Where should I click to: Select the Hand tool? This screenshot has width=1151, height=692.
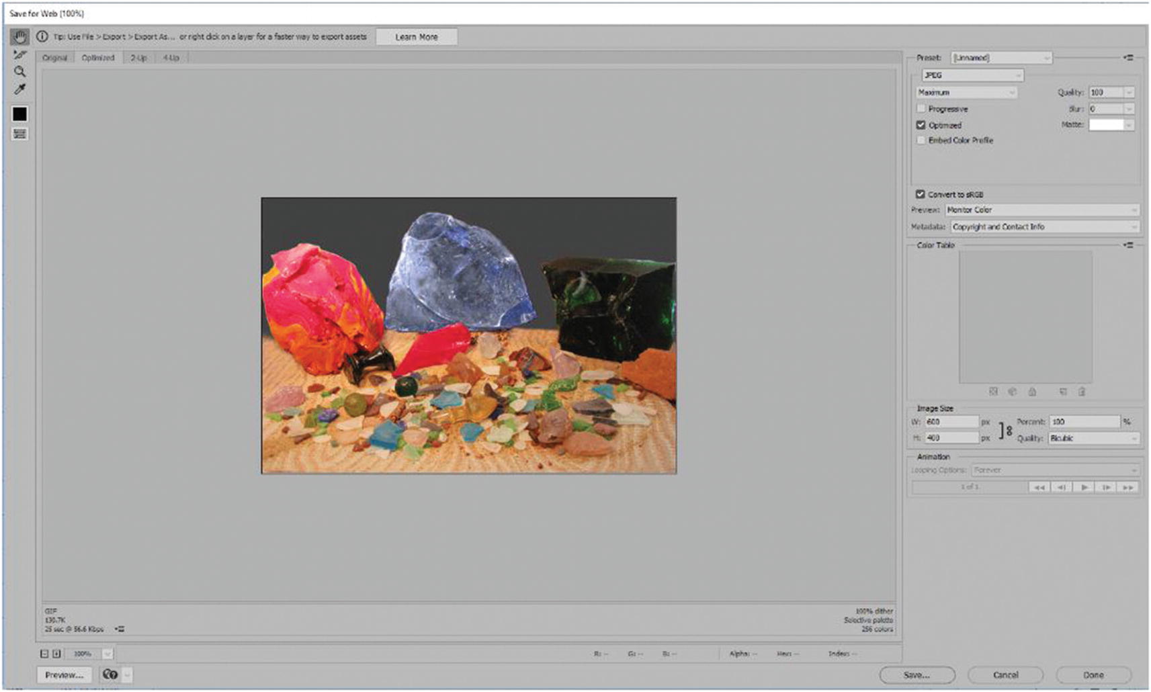coord(18,36)
